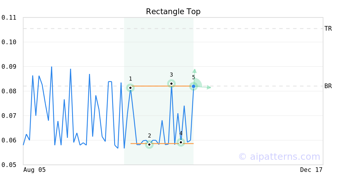Select pattern point 4 marker
346x182 pixels.
[181, 142]
